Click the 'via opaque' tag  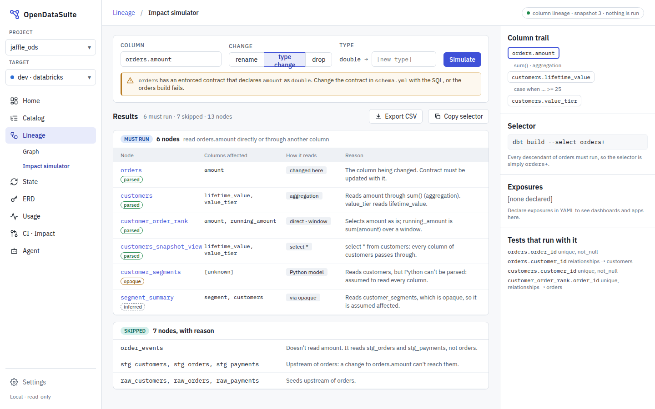tap(303, 298)
